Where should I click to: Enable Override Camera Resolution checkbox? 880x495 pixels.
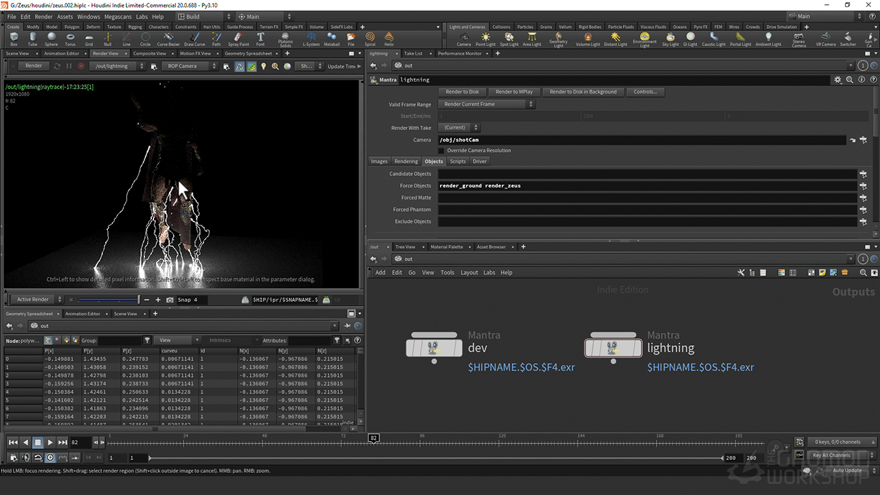pos(441,151)
